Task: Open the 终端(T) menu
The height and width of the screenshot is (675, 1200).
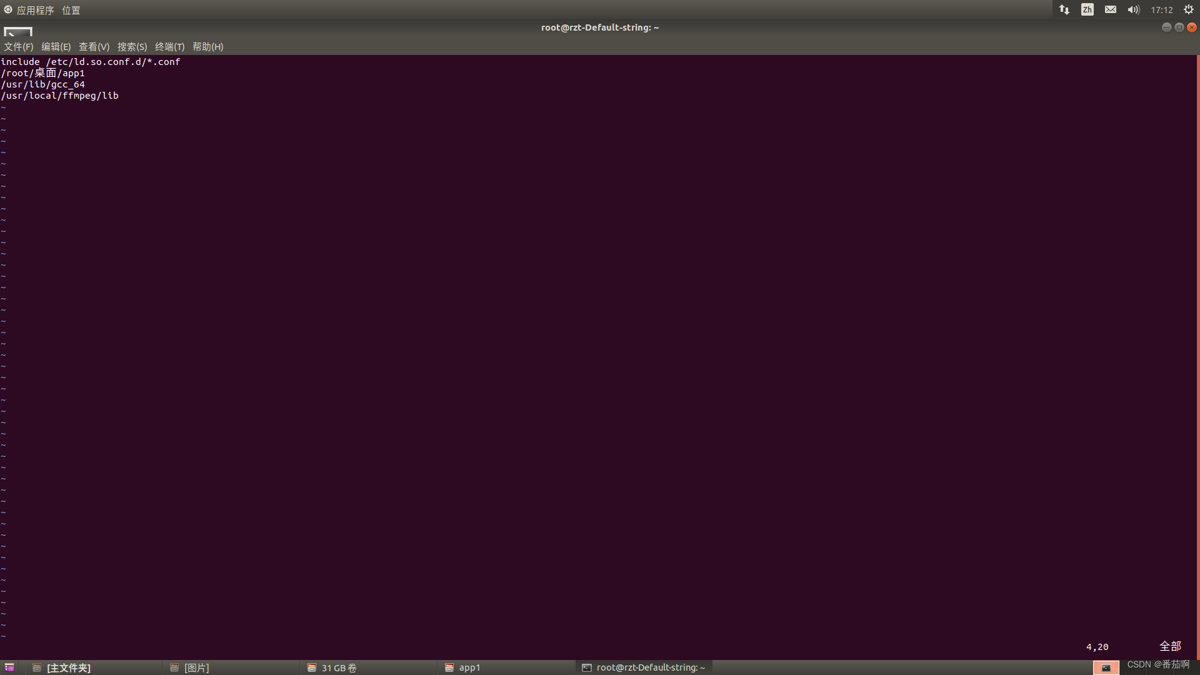Action: point(169,47)
